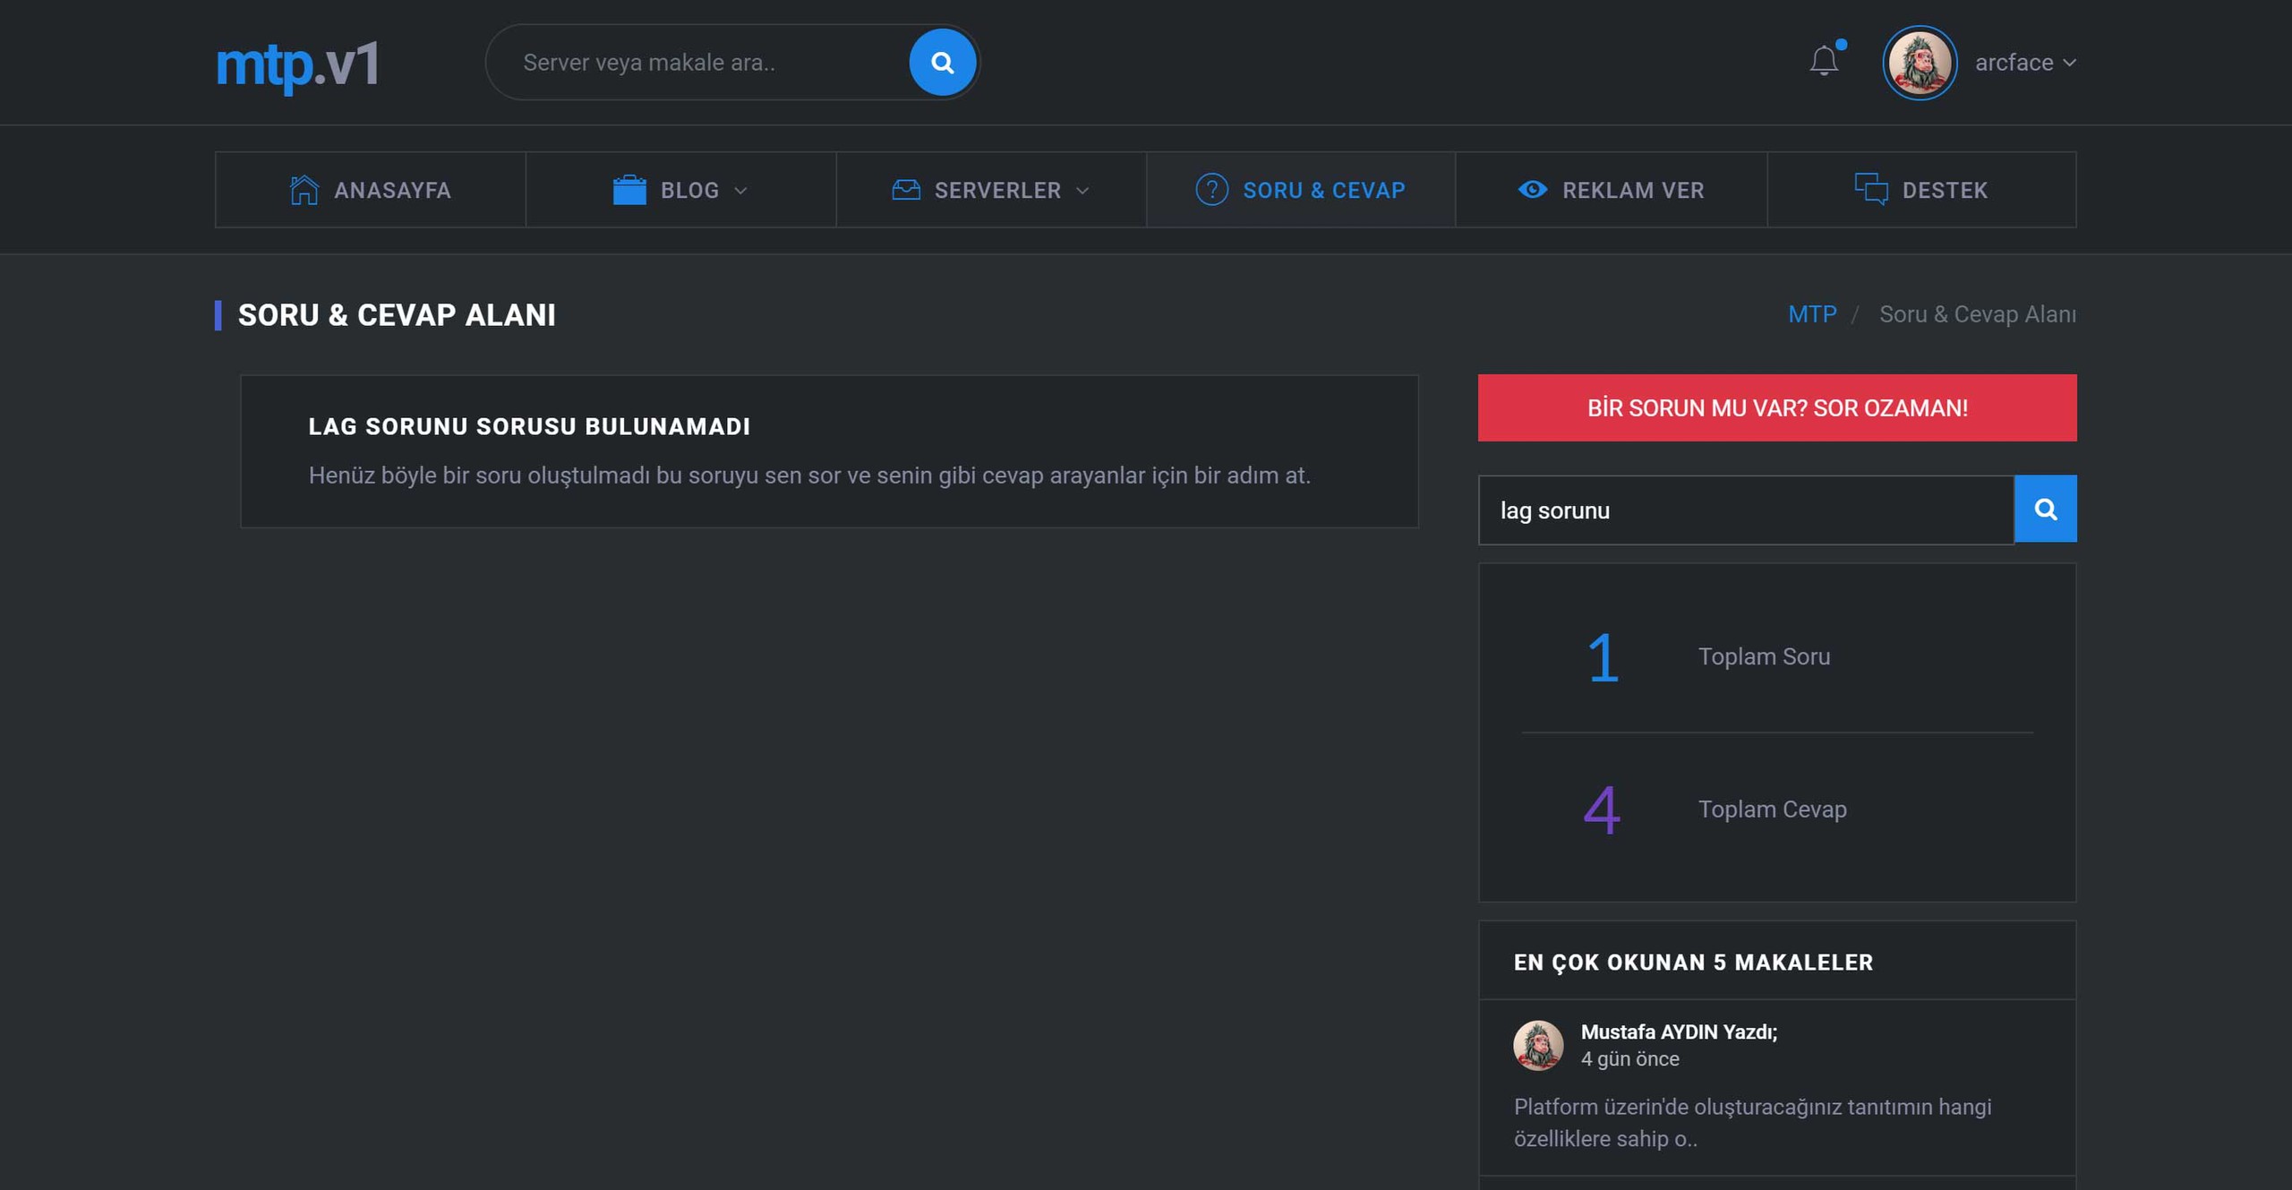Click the Mustafa AYDIN author avatar
2292x1190 pixels.
point(1538,1045)
